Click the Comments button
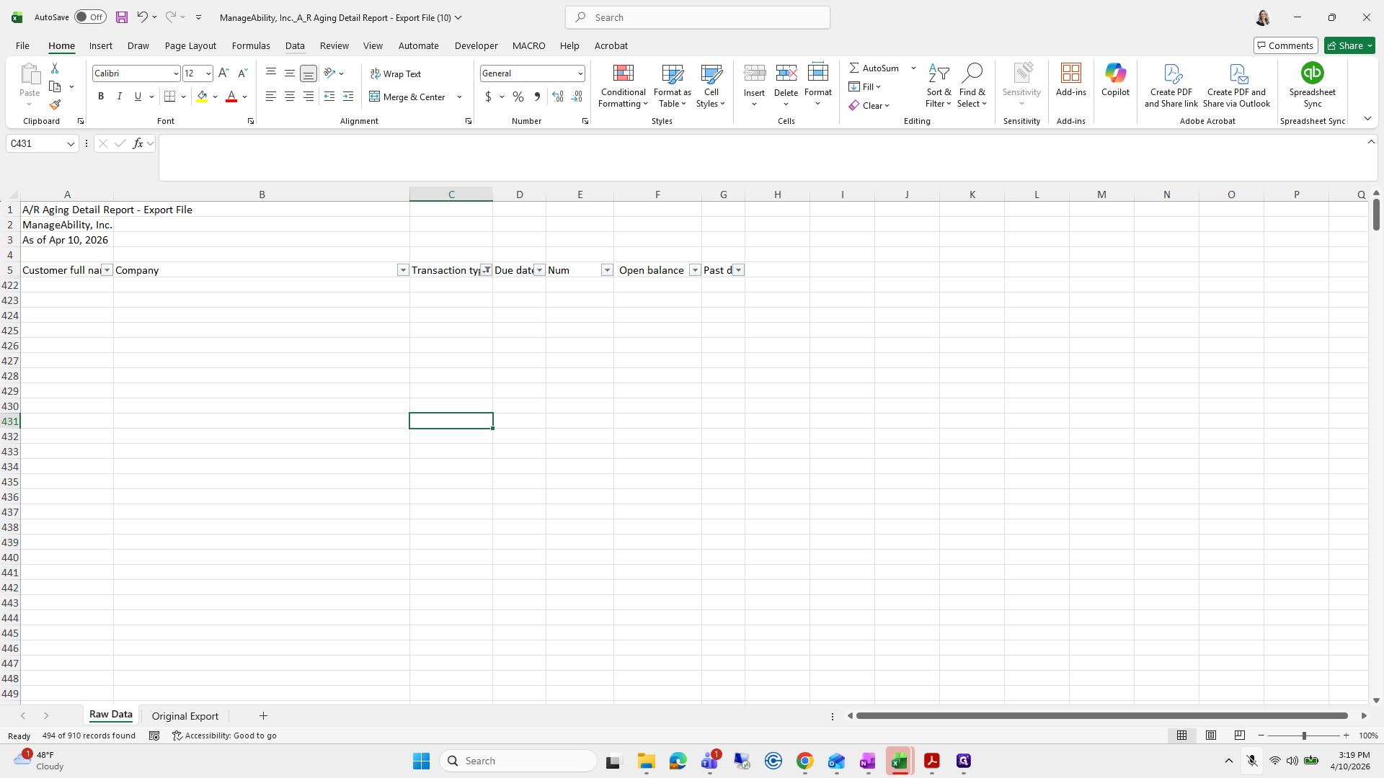 tap(1285, 45)
